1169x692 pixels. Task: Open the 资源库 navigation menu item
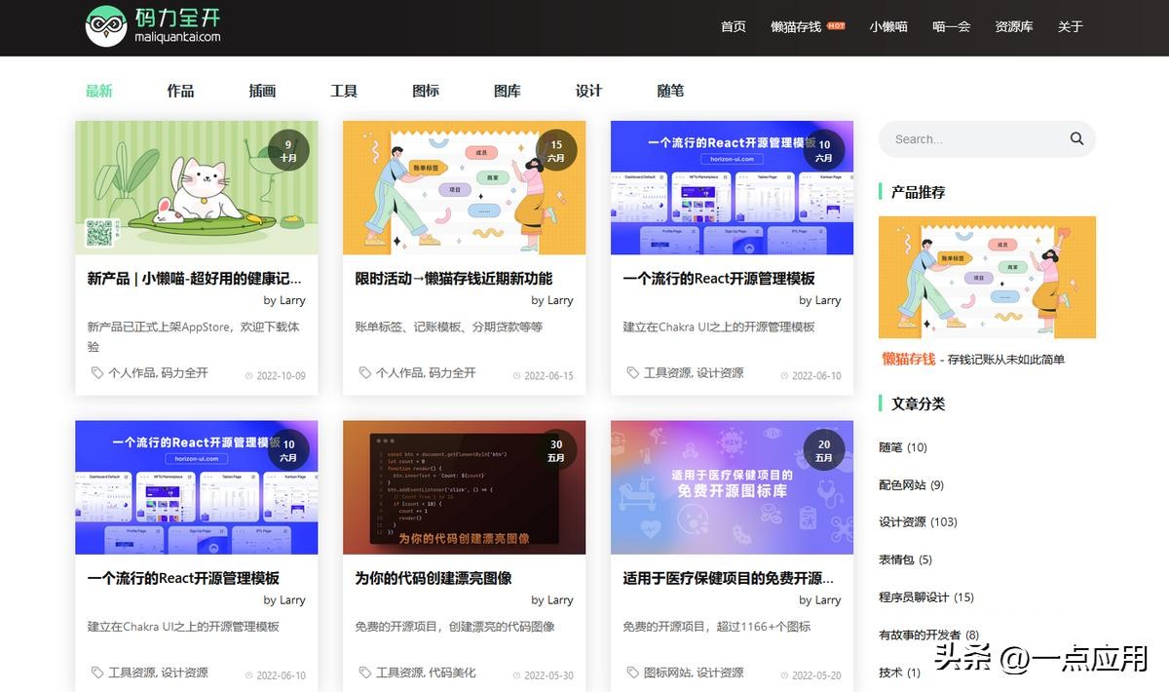[x=1013, y=27]
